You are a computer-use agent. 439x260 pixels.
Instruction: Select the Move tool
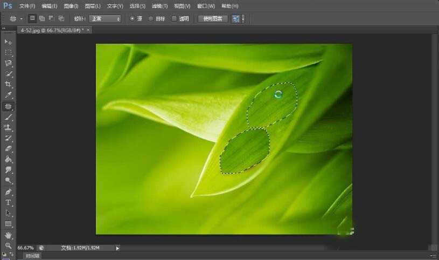coord(8,42)
